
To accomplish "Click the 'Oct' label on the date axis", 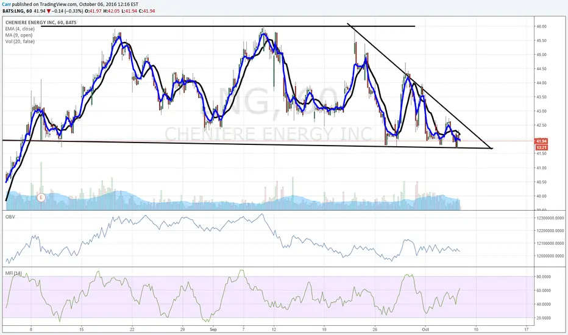I will 425,329.
